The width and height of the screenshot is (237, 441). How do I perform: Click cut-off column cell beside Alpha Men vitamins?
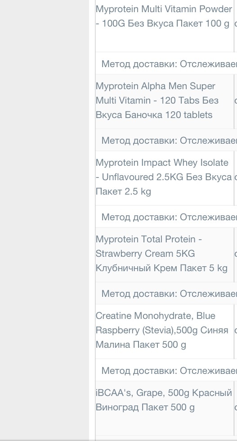[236, 100]
